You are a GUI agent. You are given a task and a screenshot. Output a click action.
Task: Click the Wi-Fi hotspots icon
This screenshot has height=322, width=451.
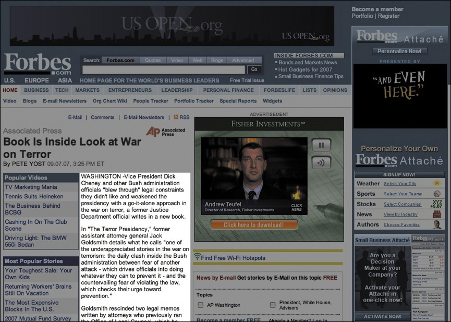197,256
